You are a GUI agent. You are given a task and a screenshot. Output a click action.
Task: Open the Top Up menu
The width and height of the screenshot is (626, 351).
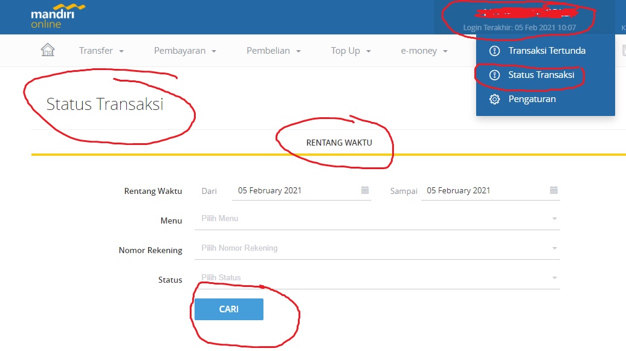350,51
